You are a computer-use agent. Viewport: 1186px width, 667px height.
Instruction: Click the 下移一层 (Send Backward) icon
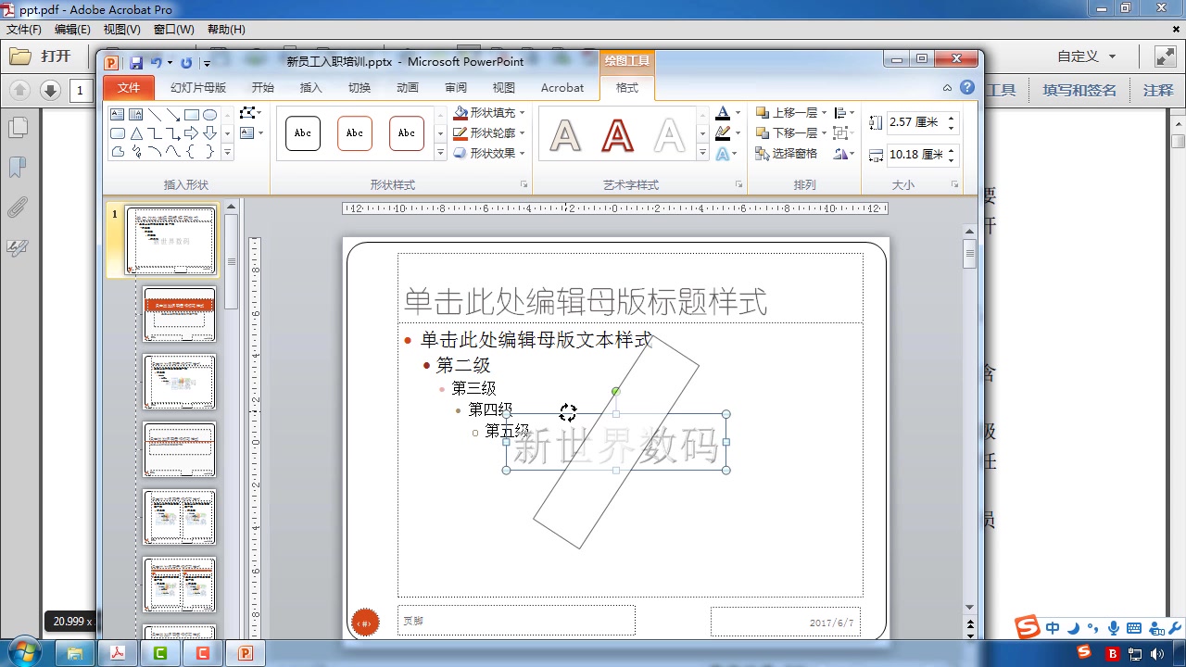tap(763, 132)
